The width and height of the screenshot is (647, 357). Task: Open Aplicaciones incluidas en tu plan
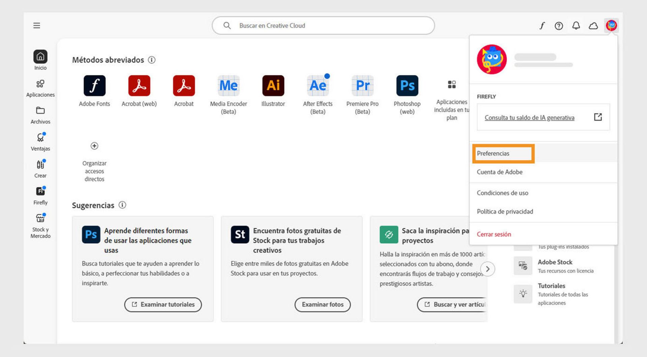[x=452, y=100]
